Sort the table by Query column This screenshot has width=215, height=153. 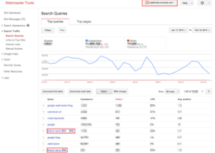point(50,99)
